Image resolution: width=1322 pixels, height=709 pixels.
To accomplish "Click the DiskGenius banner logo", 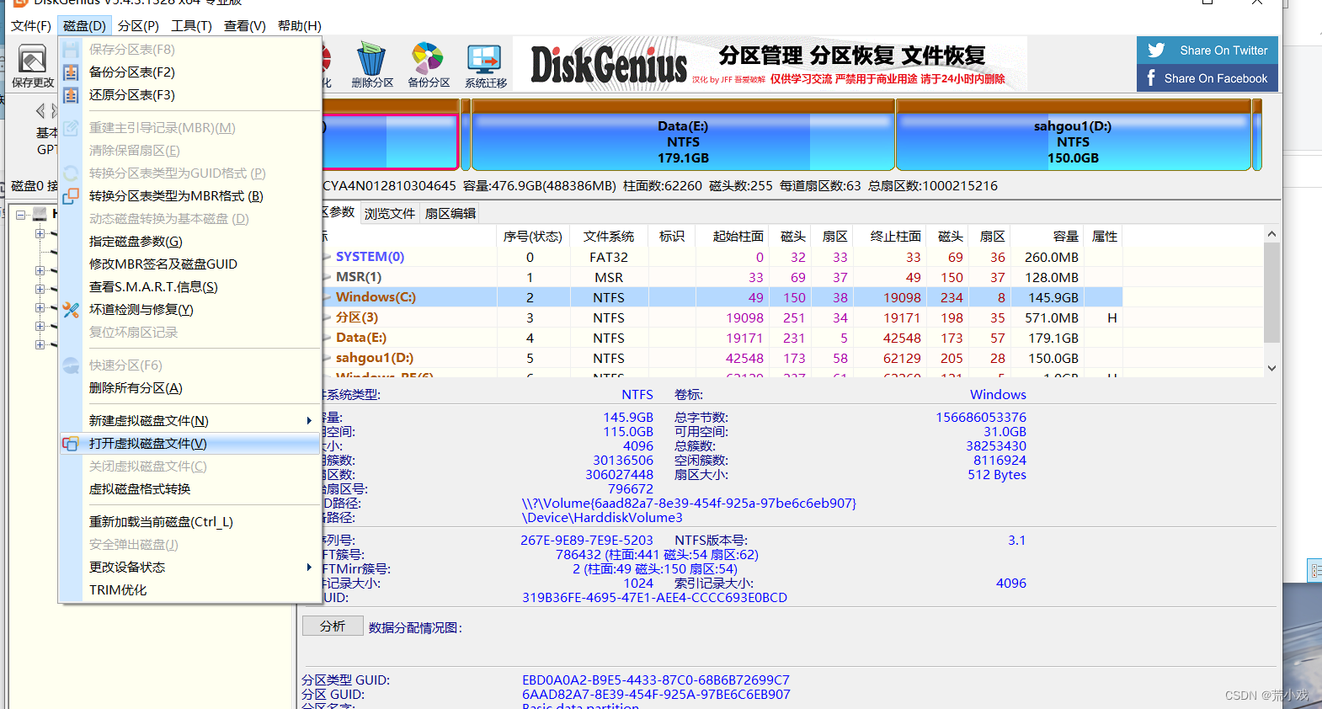I will coord(609,65).
